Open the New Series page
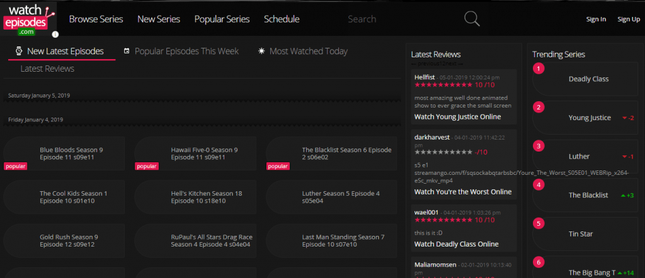This screenshot has width=645, height=278. click(159, 19)
